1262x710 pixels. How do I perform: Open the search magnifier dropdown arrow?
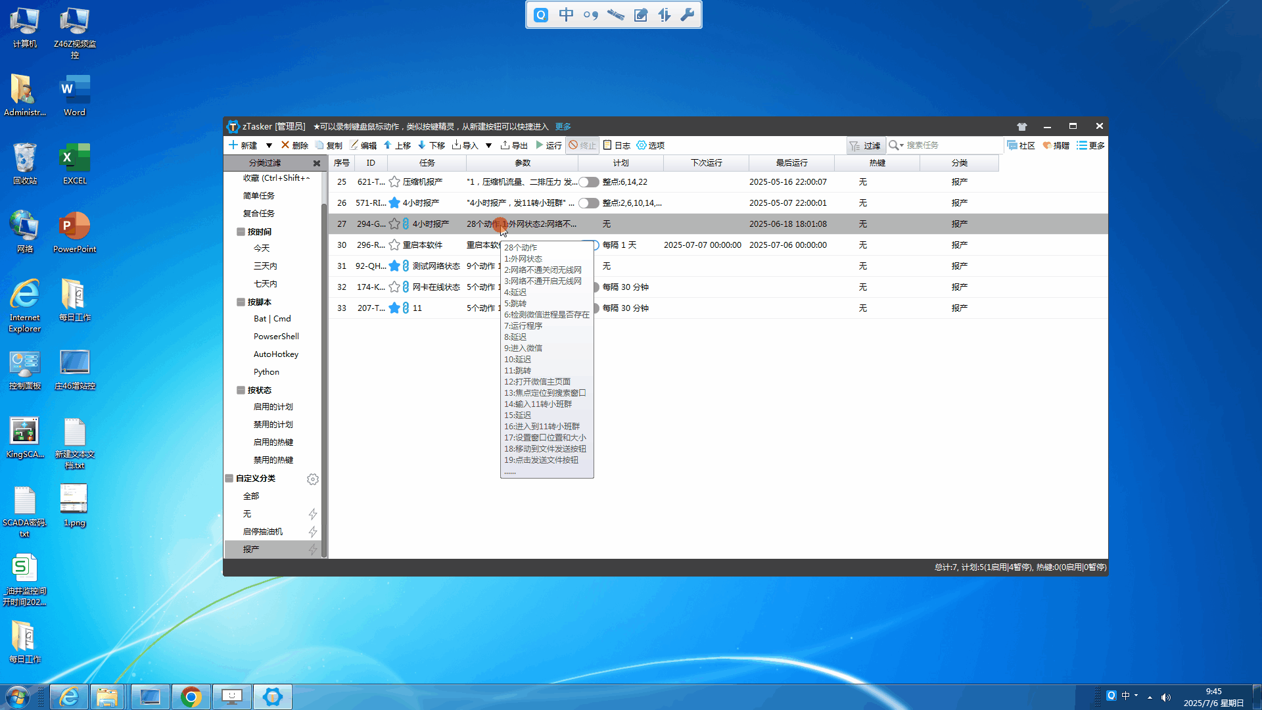point(902,145)
